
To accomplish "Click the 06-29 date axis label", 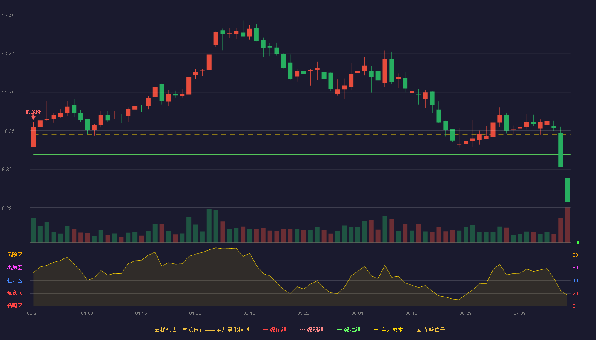I will (465, 313).
